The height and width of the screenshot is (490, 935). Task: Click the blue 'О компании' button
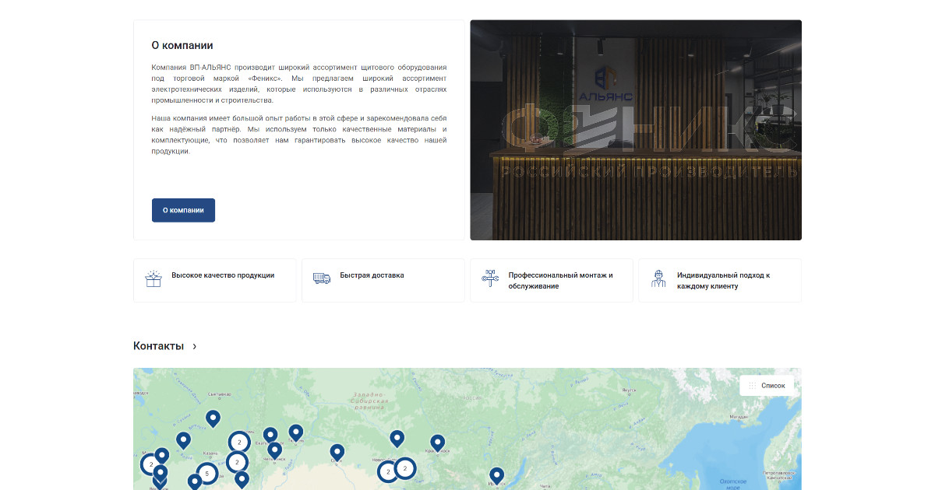coord(183,210)
